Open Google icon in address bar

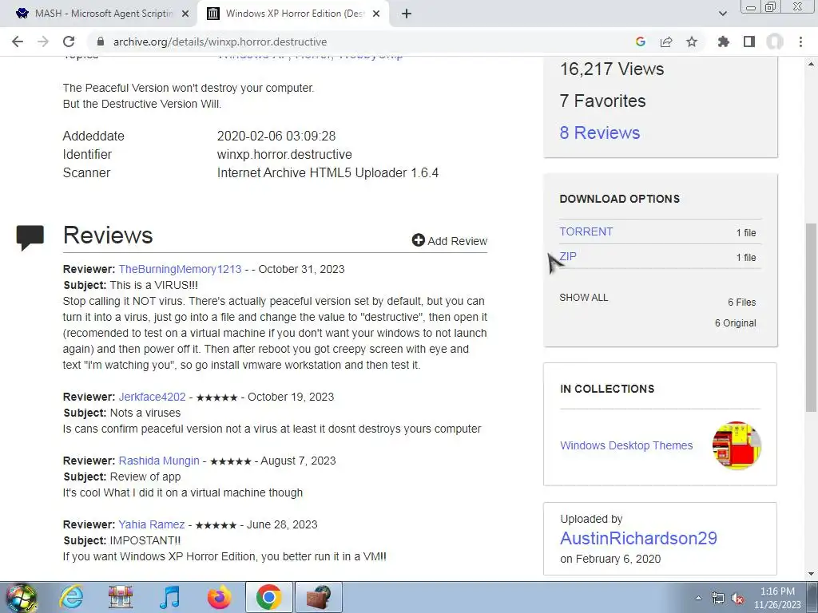click(x=641, y=42)
